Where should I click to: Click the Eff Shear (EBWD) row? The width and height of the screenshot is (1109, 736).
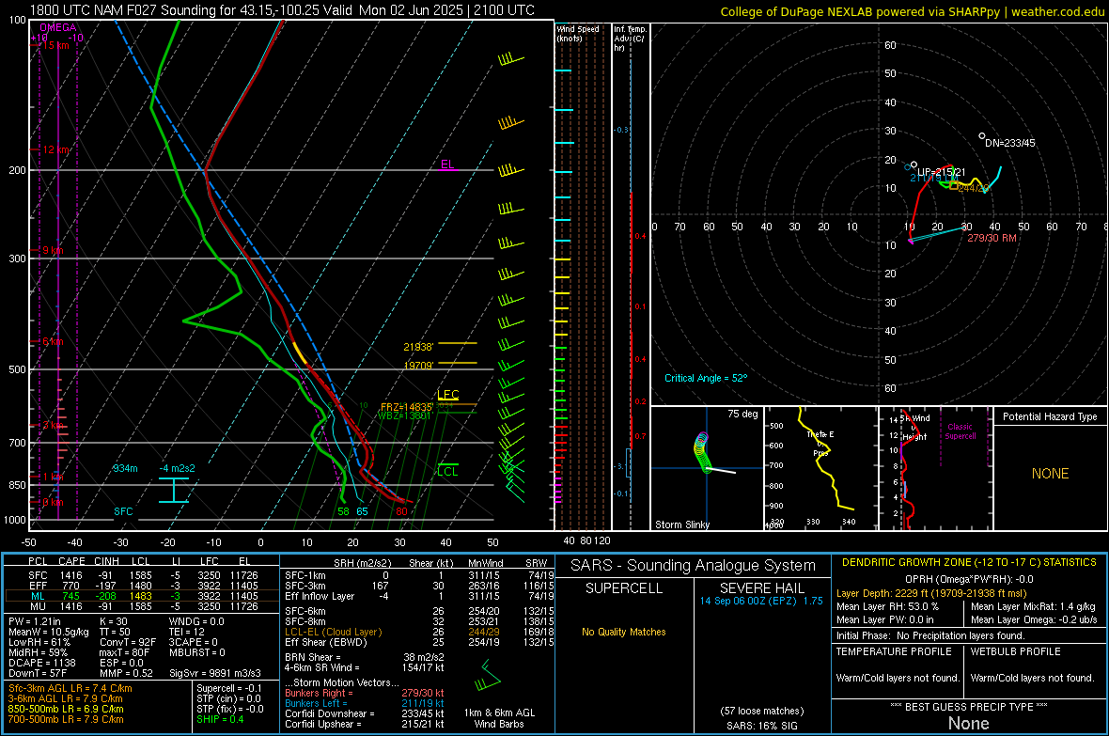pos(419,642)
